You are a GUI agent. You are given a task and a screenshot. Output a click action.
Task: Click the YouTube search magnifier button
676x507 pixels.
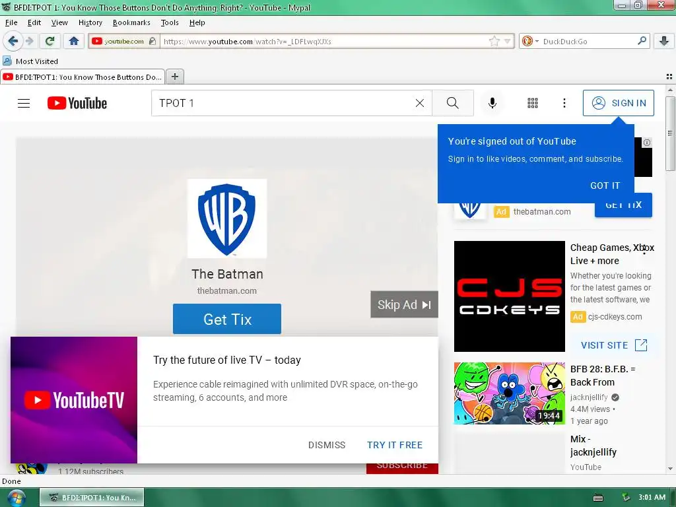point(453,103)
